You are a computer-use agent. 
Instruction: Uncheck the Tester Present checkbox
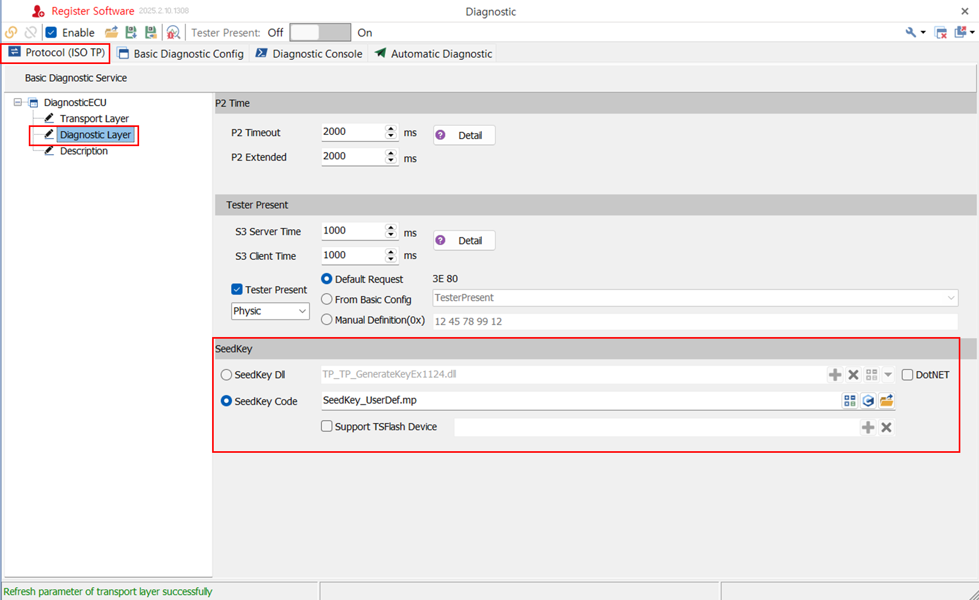[237, 289]
